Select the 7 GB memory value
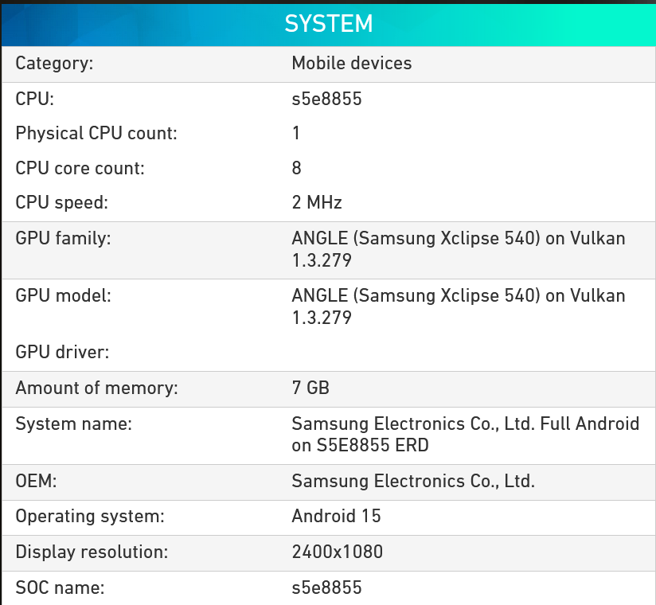 click(310, 388)
